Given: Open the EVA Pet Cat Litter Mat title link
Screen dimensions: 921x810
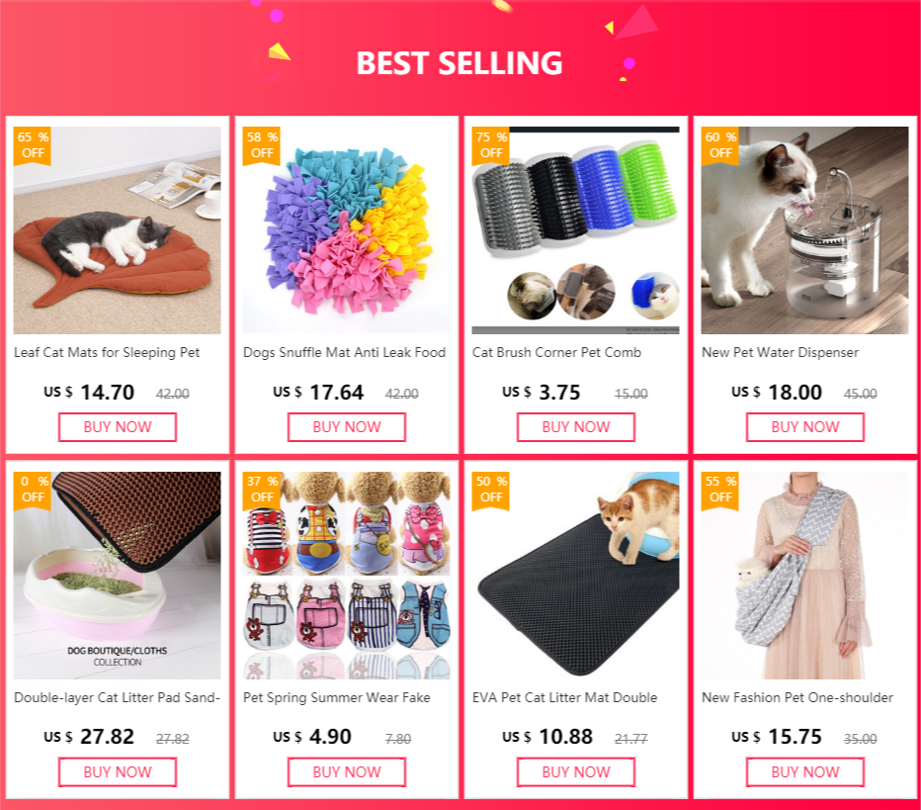Looking at the screenshot, I should click(x=564, y=697).
